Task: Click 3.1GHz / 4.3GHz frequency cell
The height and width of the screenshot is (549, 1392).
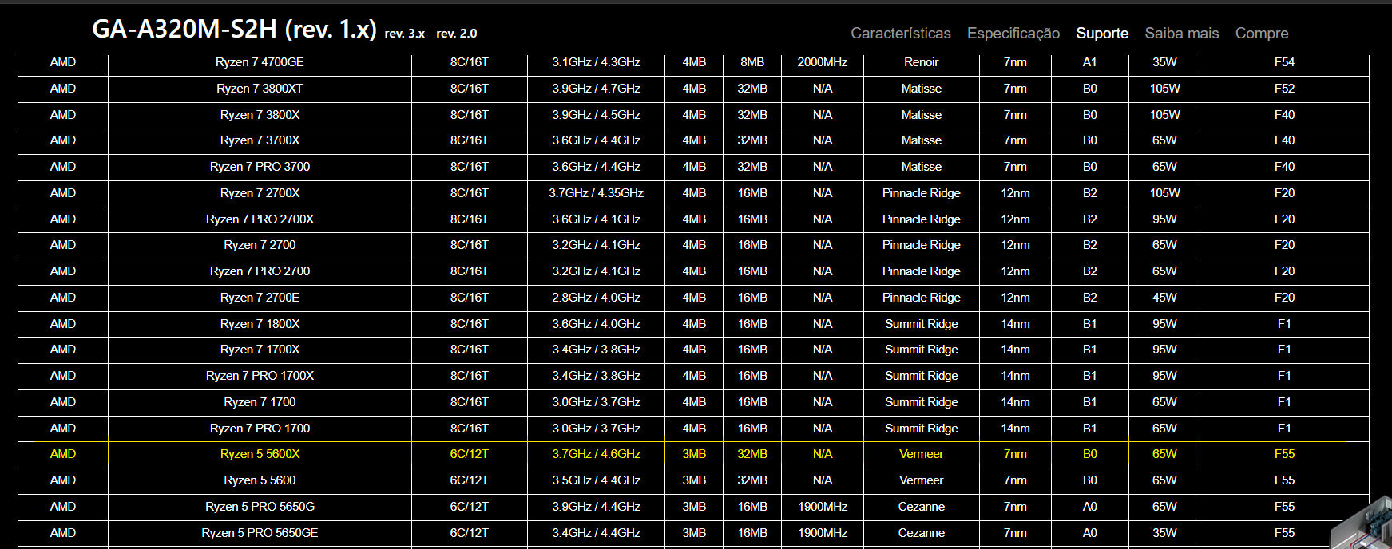Action: click(596, 62)
